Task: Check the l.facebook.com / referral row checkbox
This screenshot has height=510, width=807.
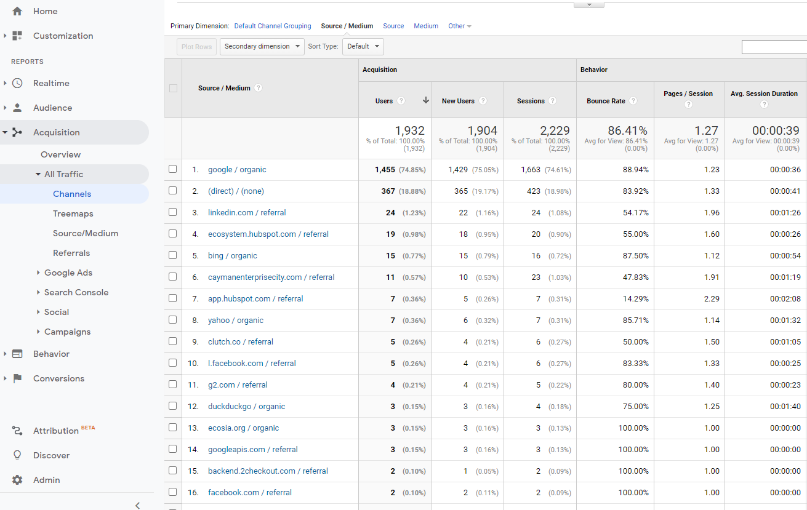Action: pyautogui.click(x=173, y=363)
